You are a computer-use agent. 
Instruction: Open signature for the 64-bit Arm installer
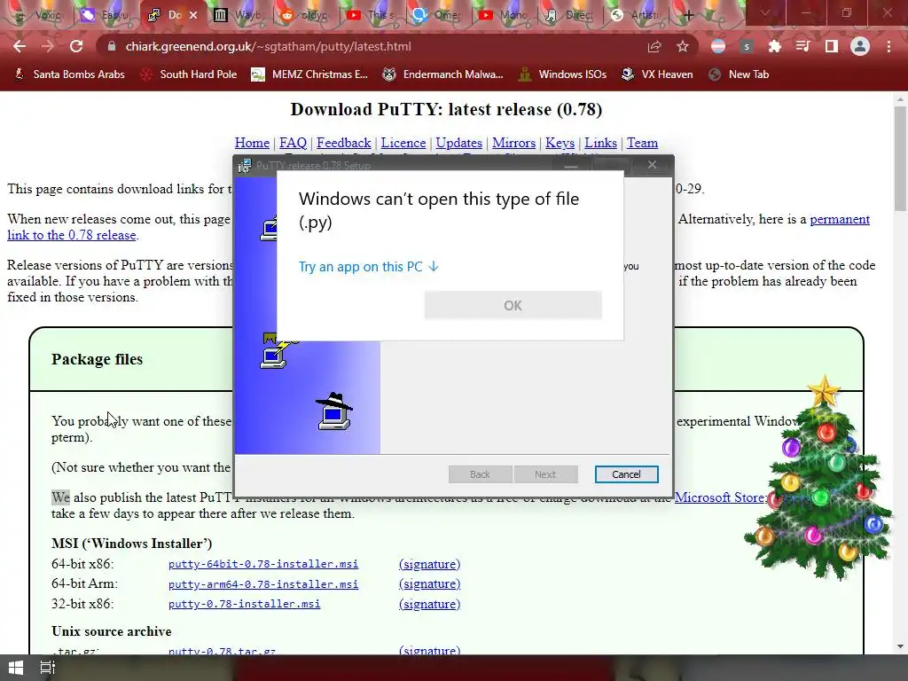click(x=430, y=583)
